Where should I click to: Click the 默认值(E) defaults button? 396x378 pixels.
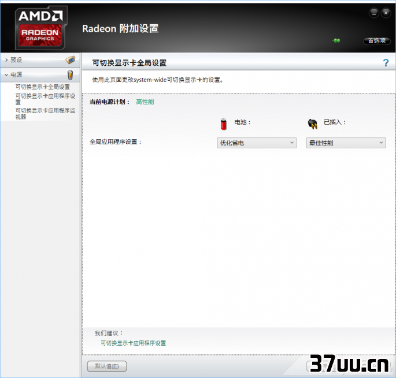tap(107, 366)
